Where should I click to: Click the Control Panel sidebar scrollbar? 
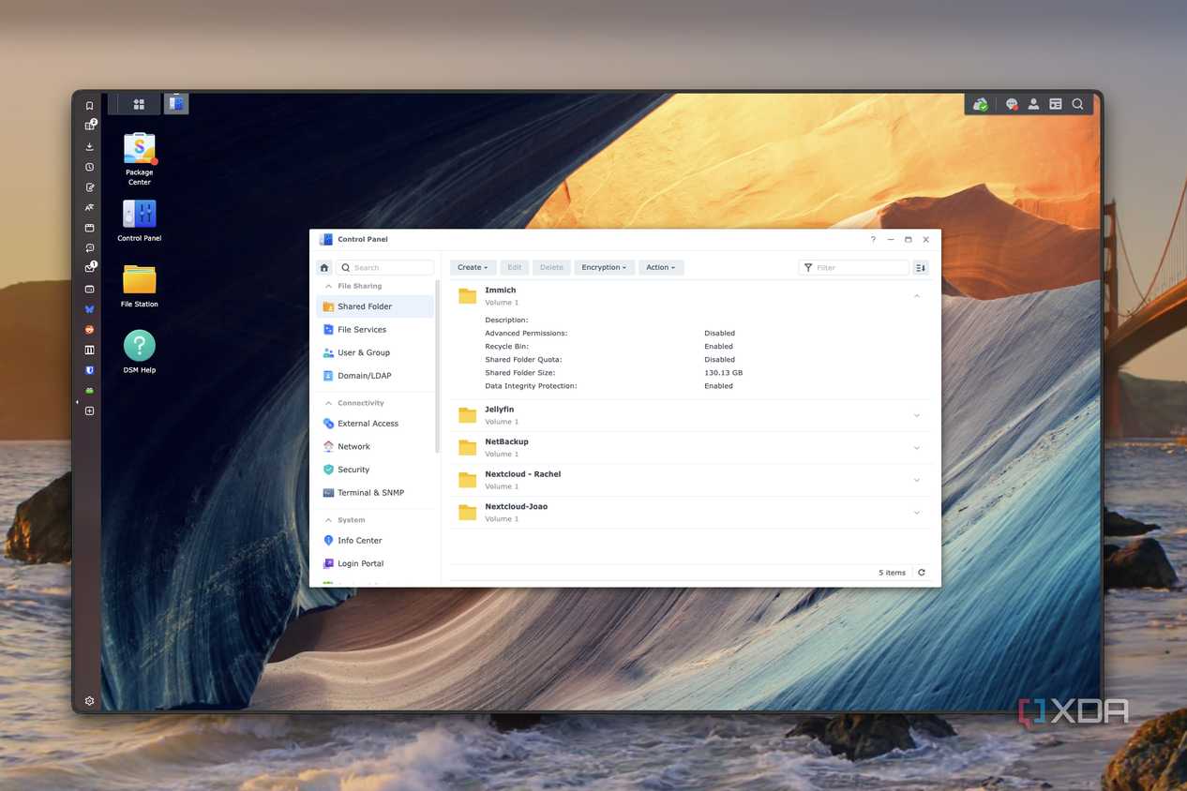(438, 366)
